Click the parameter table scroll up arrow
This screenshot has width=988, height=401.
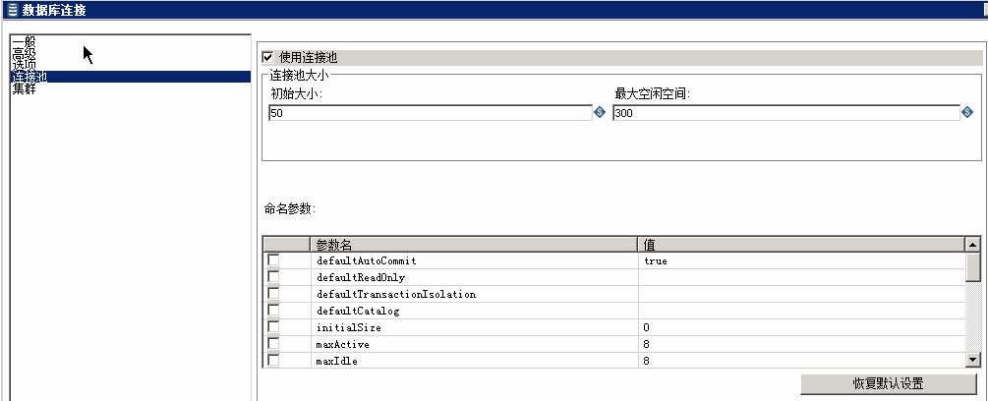973,245
